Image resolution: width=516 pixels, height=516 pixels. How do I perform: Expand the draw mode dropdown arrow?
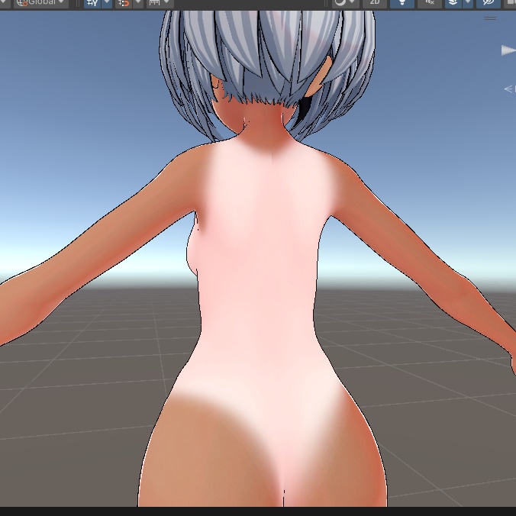[353, 2]
